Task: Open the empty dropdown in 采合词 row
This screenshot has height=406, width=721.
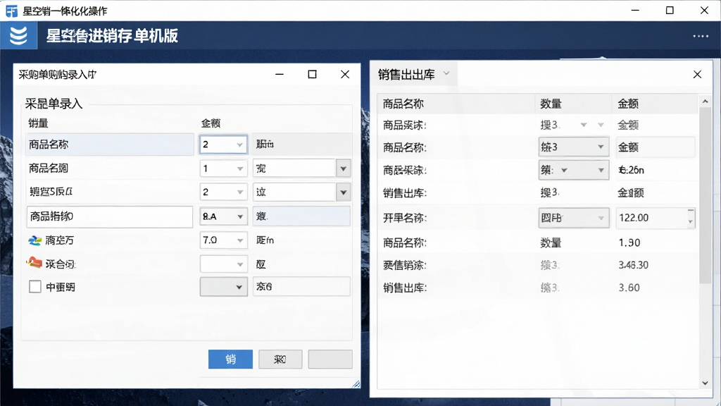Action: pyautogui.click(x=223, y=264)
